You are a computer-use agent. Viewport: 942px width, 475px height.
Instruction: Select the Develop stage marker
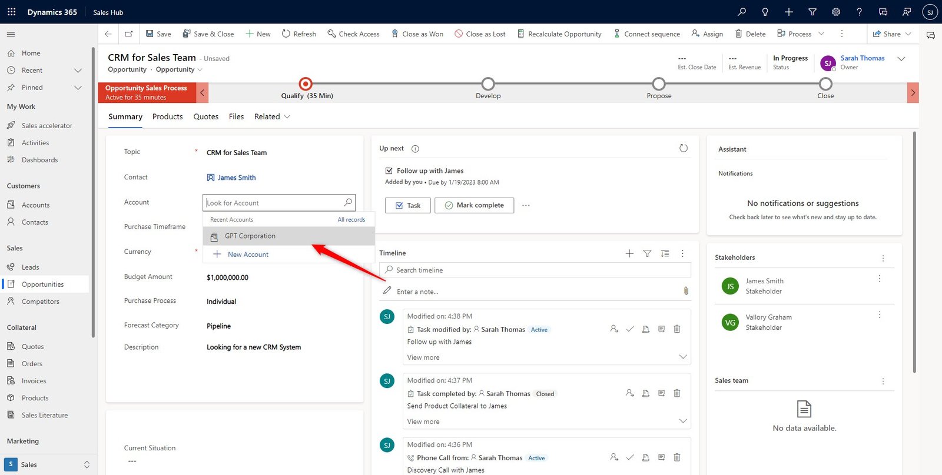pyautogui.click(x=488, y=84)
